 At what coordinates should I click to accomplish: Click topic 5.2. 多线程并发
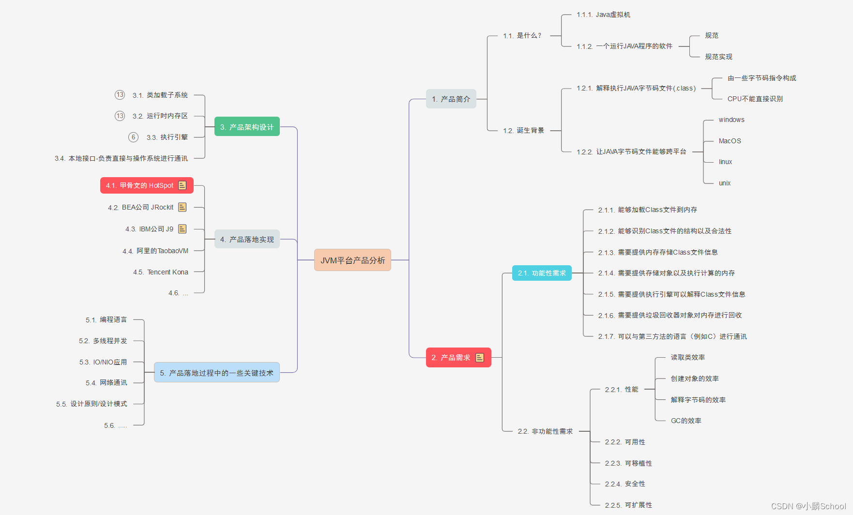(x=103, y=341)
